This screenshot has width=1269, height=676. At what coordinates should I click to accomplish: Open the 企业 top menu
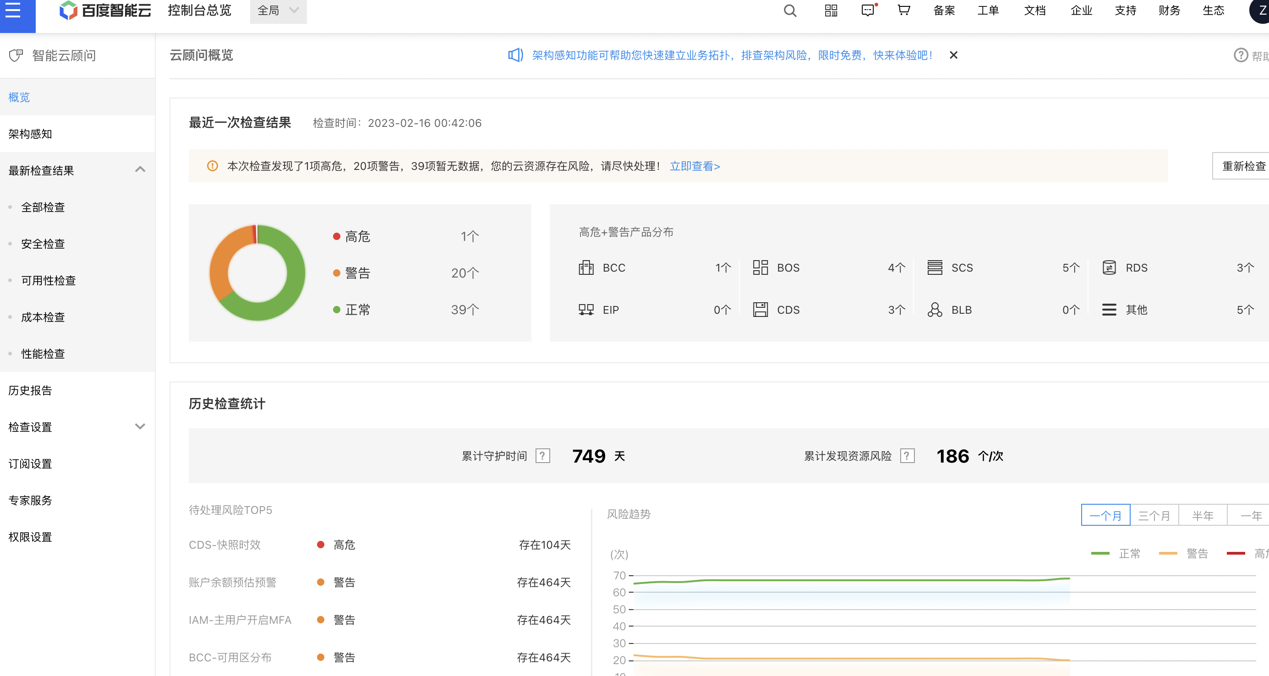pyautogui.click(x=1081, y=11)
